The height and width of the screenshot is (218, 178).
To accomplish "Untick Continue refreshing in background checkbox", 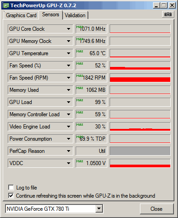I will click(x=11, y=196).
